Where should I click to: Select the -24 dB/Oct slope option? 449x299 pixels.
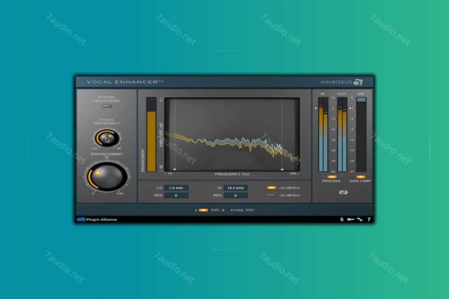pyautogui.click(x=272, y=195)
